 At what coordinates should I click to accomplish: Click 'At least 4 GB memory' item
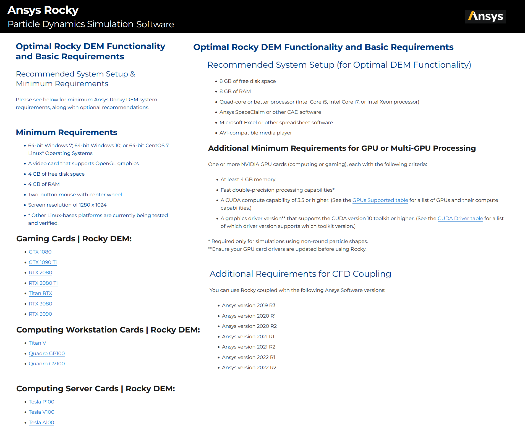click(248, 180)
